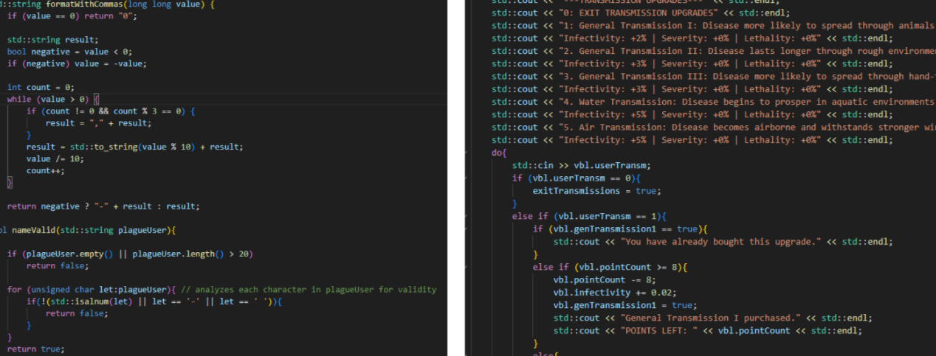The width and height of the screenshot is (936, 356).
Task: Click 'int count = 0;' line
Action: (x=41, y=87)
